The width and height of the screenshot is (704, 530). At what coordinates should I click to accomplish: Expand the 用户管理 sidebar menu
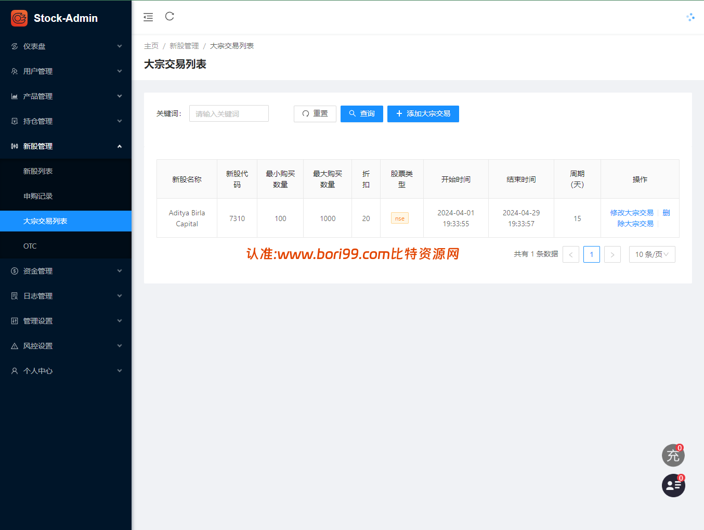pyautogui.click(x=66, y=71)
